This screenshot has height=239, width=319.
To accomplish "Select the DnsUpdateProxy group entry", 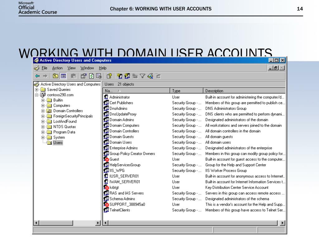I will (123, 114).
